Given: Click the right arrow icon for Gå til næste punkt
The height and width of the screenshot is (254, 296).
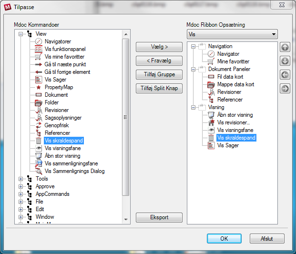Looking at the screenshot, I should (39, 64).
